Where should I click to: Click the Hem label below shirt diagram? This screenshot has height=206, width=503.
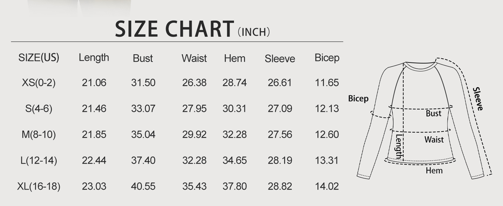[434, 170]
